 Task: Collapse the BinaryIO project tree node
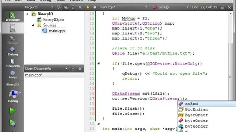[27, 14]
